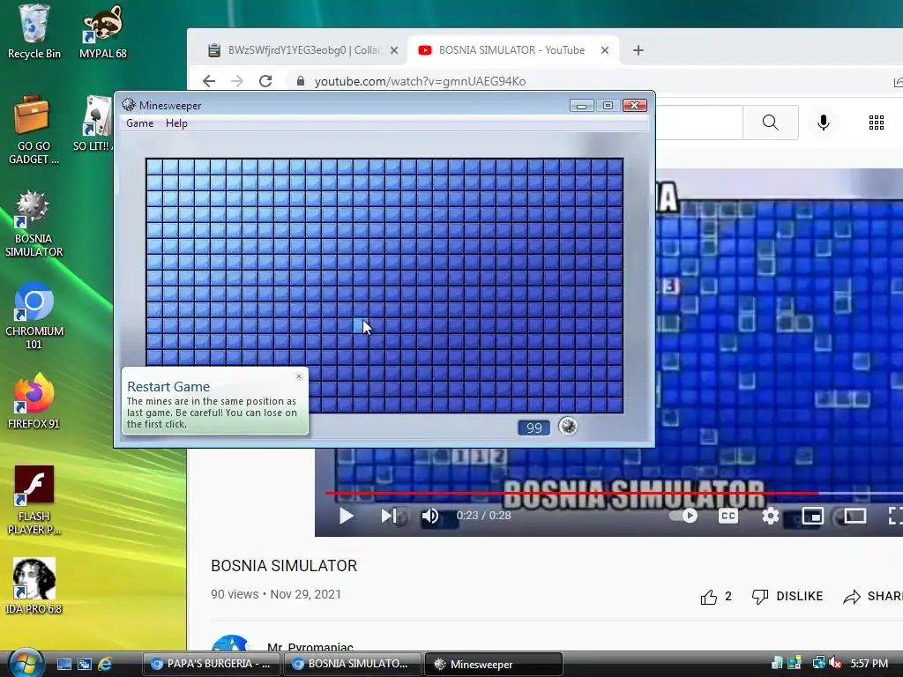Click Minesweeper taskbar button
Screen dimensions: 903x677
click(x=493, y=664)
